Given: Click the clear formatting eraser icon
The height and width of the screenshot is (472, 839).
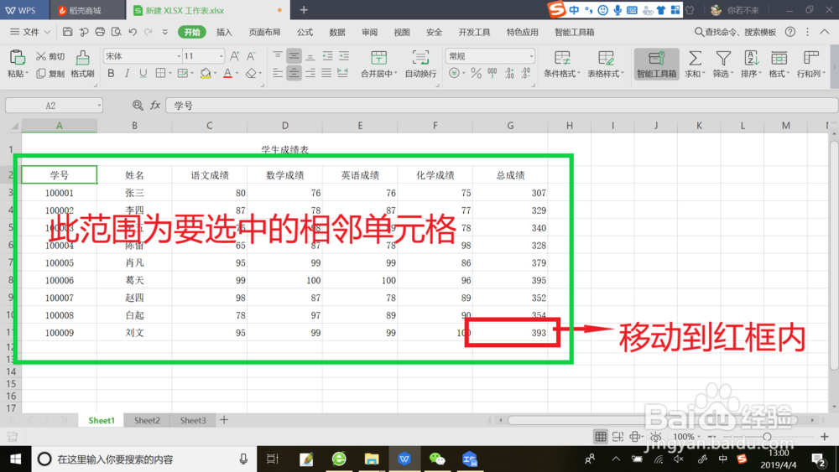Looking at the screenshot, I should [x=250, y=73].
